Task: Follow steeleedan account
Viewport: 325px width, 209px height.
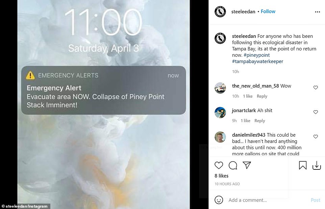Action: click(x=268, y=11)
